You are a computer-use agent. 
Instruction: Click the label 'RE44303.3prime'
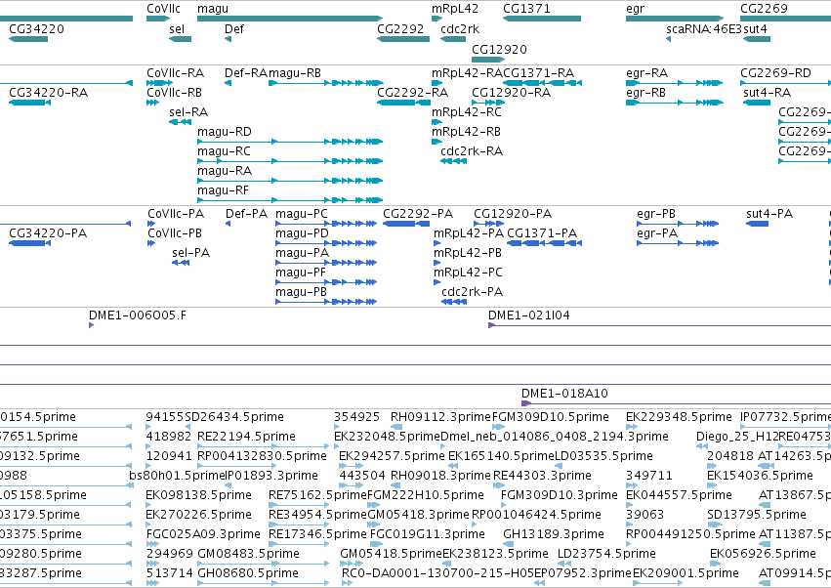click(x=542, y=475)
